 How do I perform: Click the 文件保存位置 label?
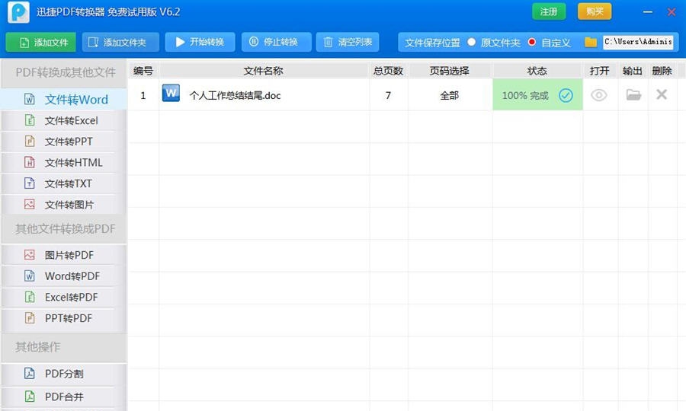click(432, 43)
